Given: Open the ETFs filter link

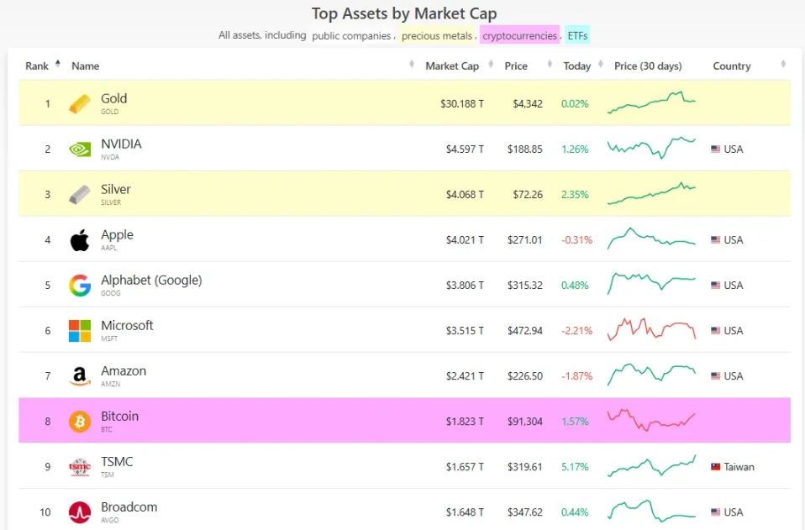Looking at the screenshot, I should pyautogui.click(x=577, y=36).
